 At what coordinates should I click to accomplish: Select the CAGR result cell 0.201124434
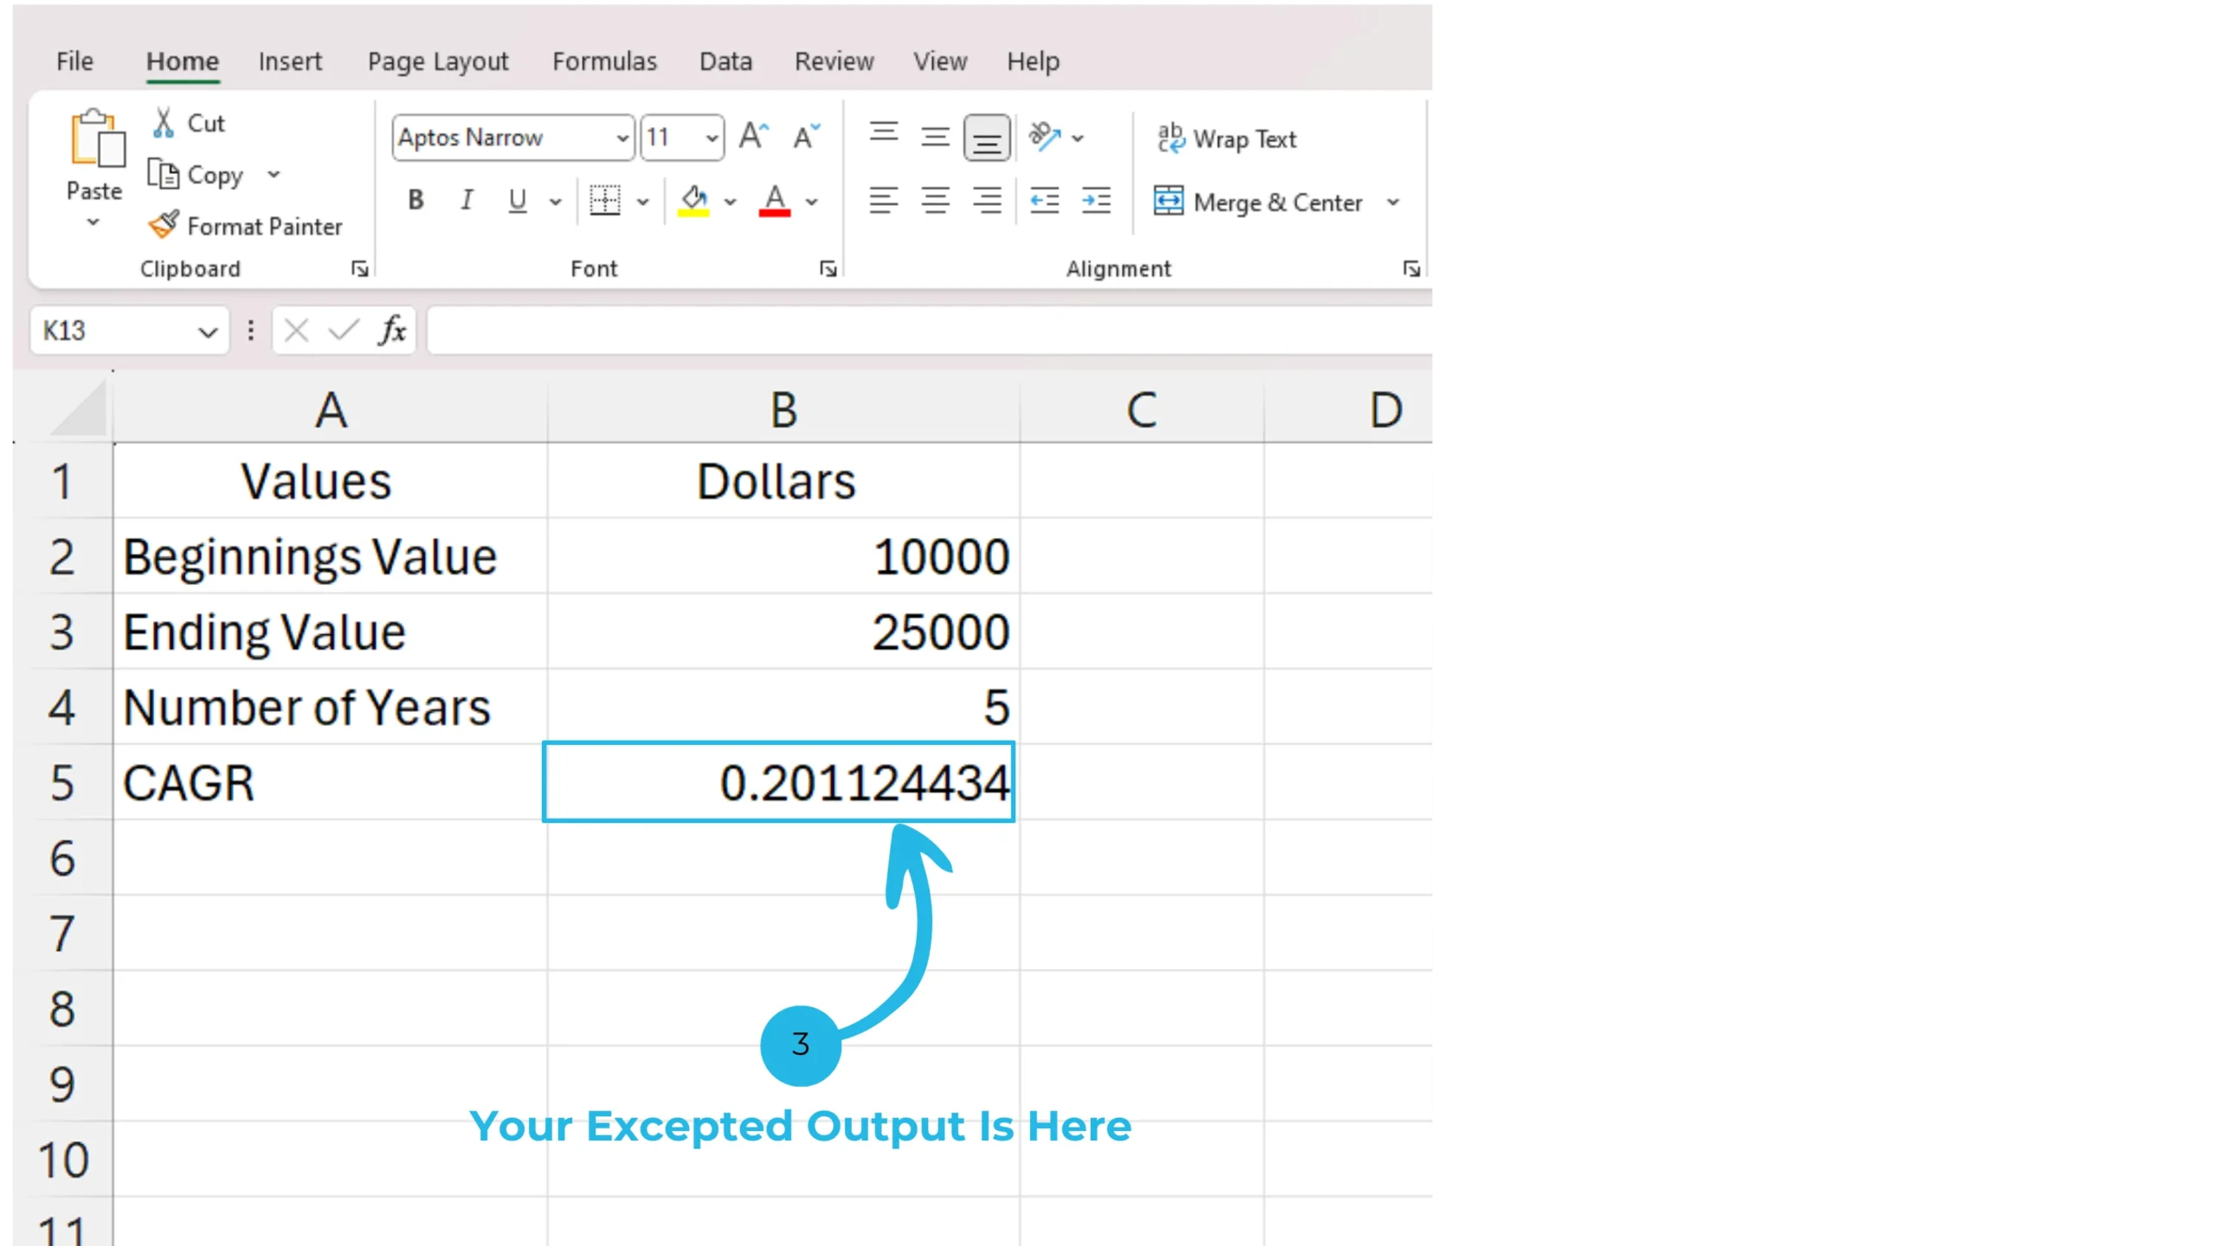778,782
